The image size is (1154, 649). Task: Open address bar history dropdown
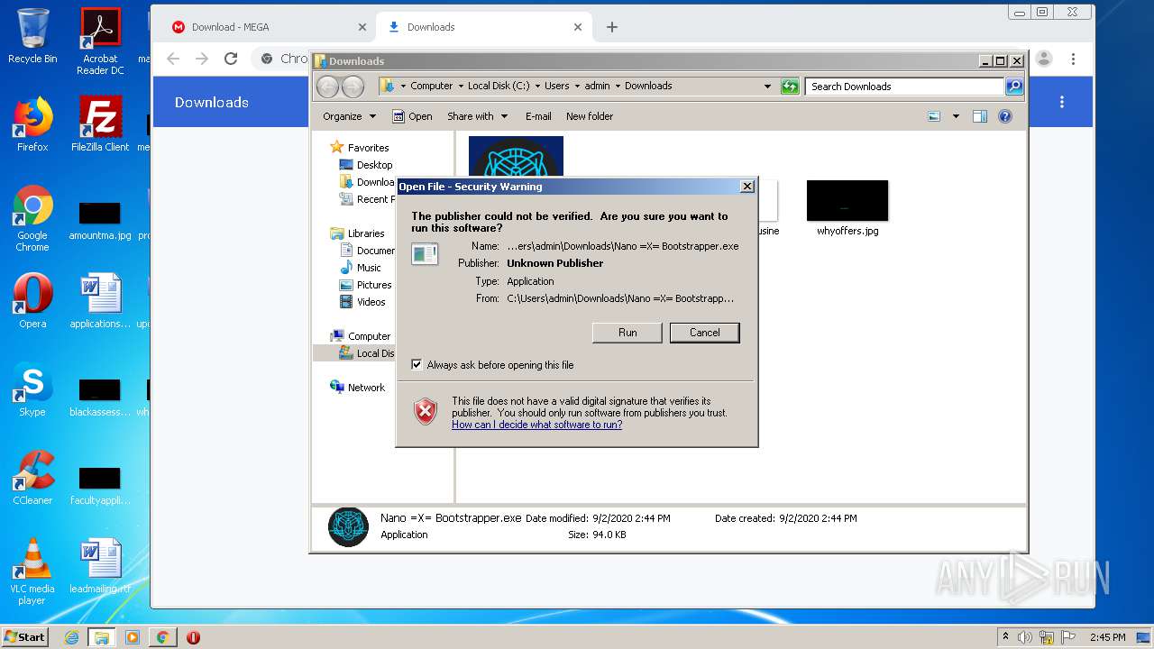767,87
